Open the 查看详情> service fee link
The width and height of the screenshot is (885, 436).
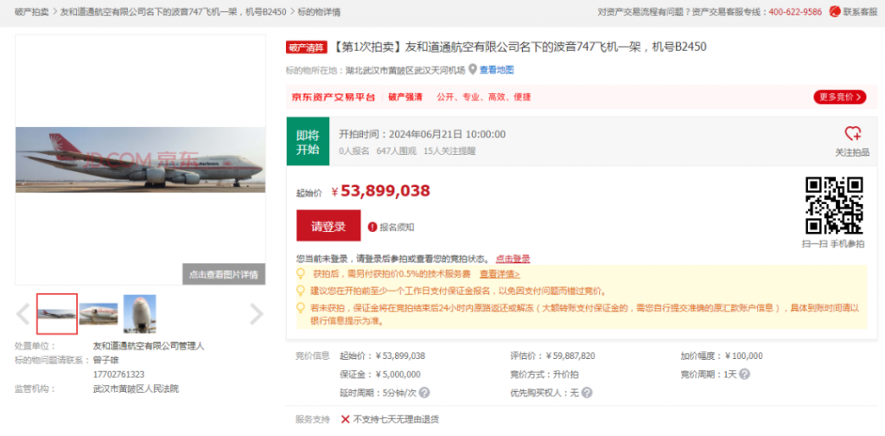(x=500, y=274)
